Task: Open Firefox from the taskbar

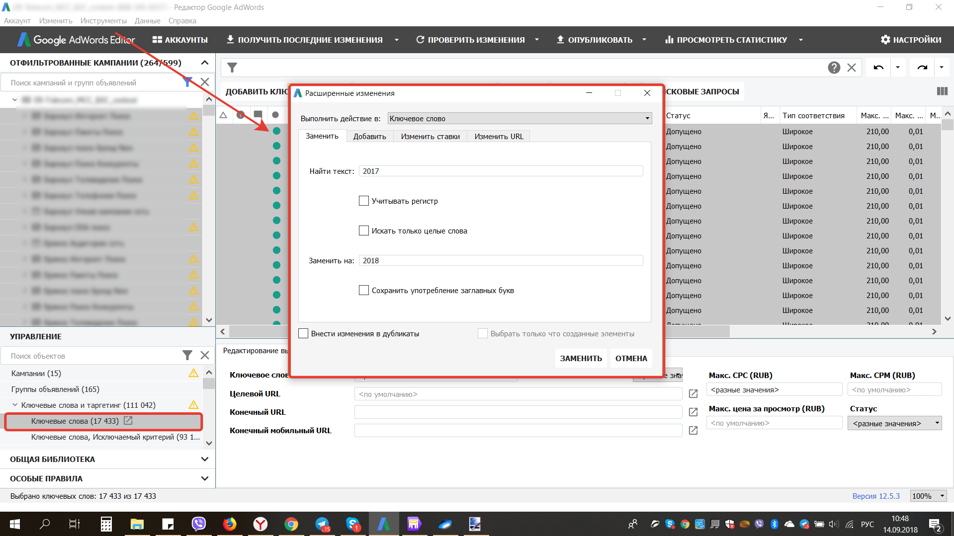Action: click(230, 524)
